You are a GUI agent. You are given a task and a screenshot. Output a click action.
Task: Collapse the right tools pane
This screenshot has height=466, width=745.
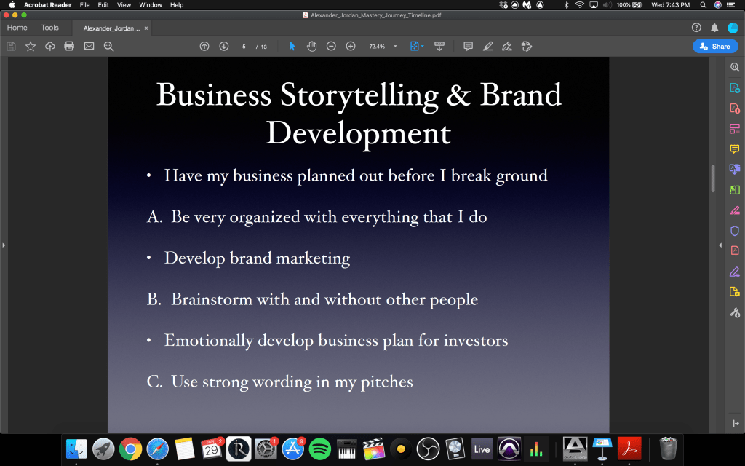click(x=735, y=424)
